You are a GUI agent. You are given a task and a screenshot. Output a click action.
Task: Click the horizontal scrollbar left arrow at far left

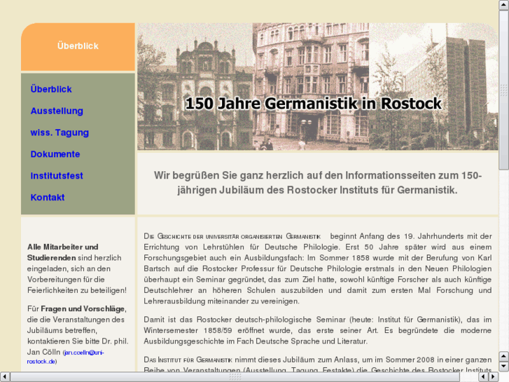pos(5,377)
